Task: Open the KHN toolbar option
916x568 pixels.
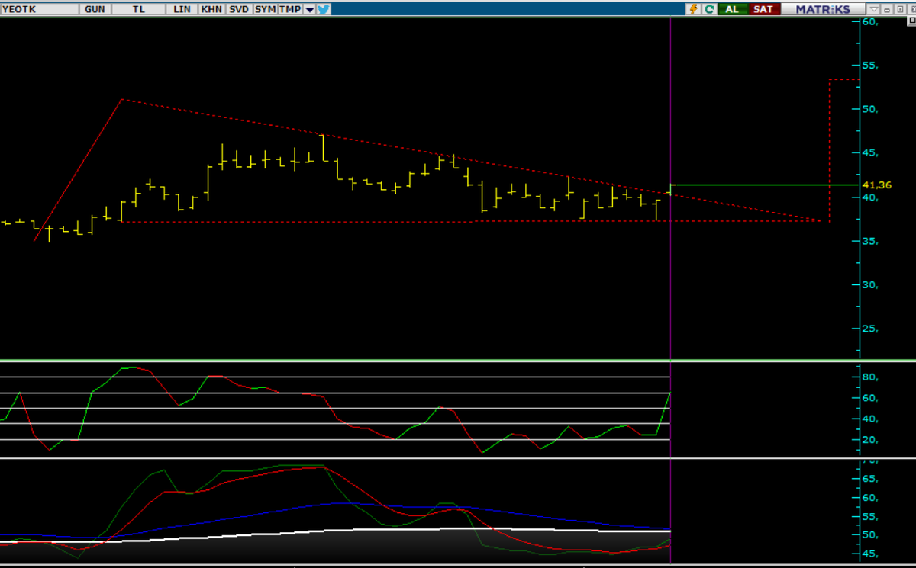Action: (211, 9)
